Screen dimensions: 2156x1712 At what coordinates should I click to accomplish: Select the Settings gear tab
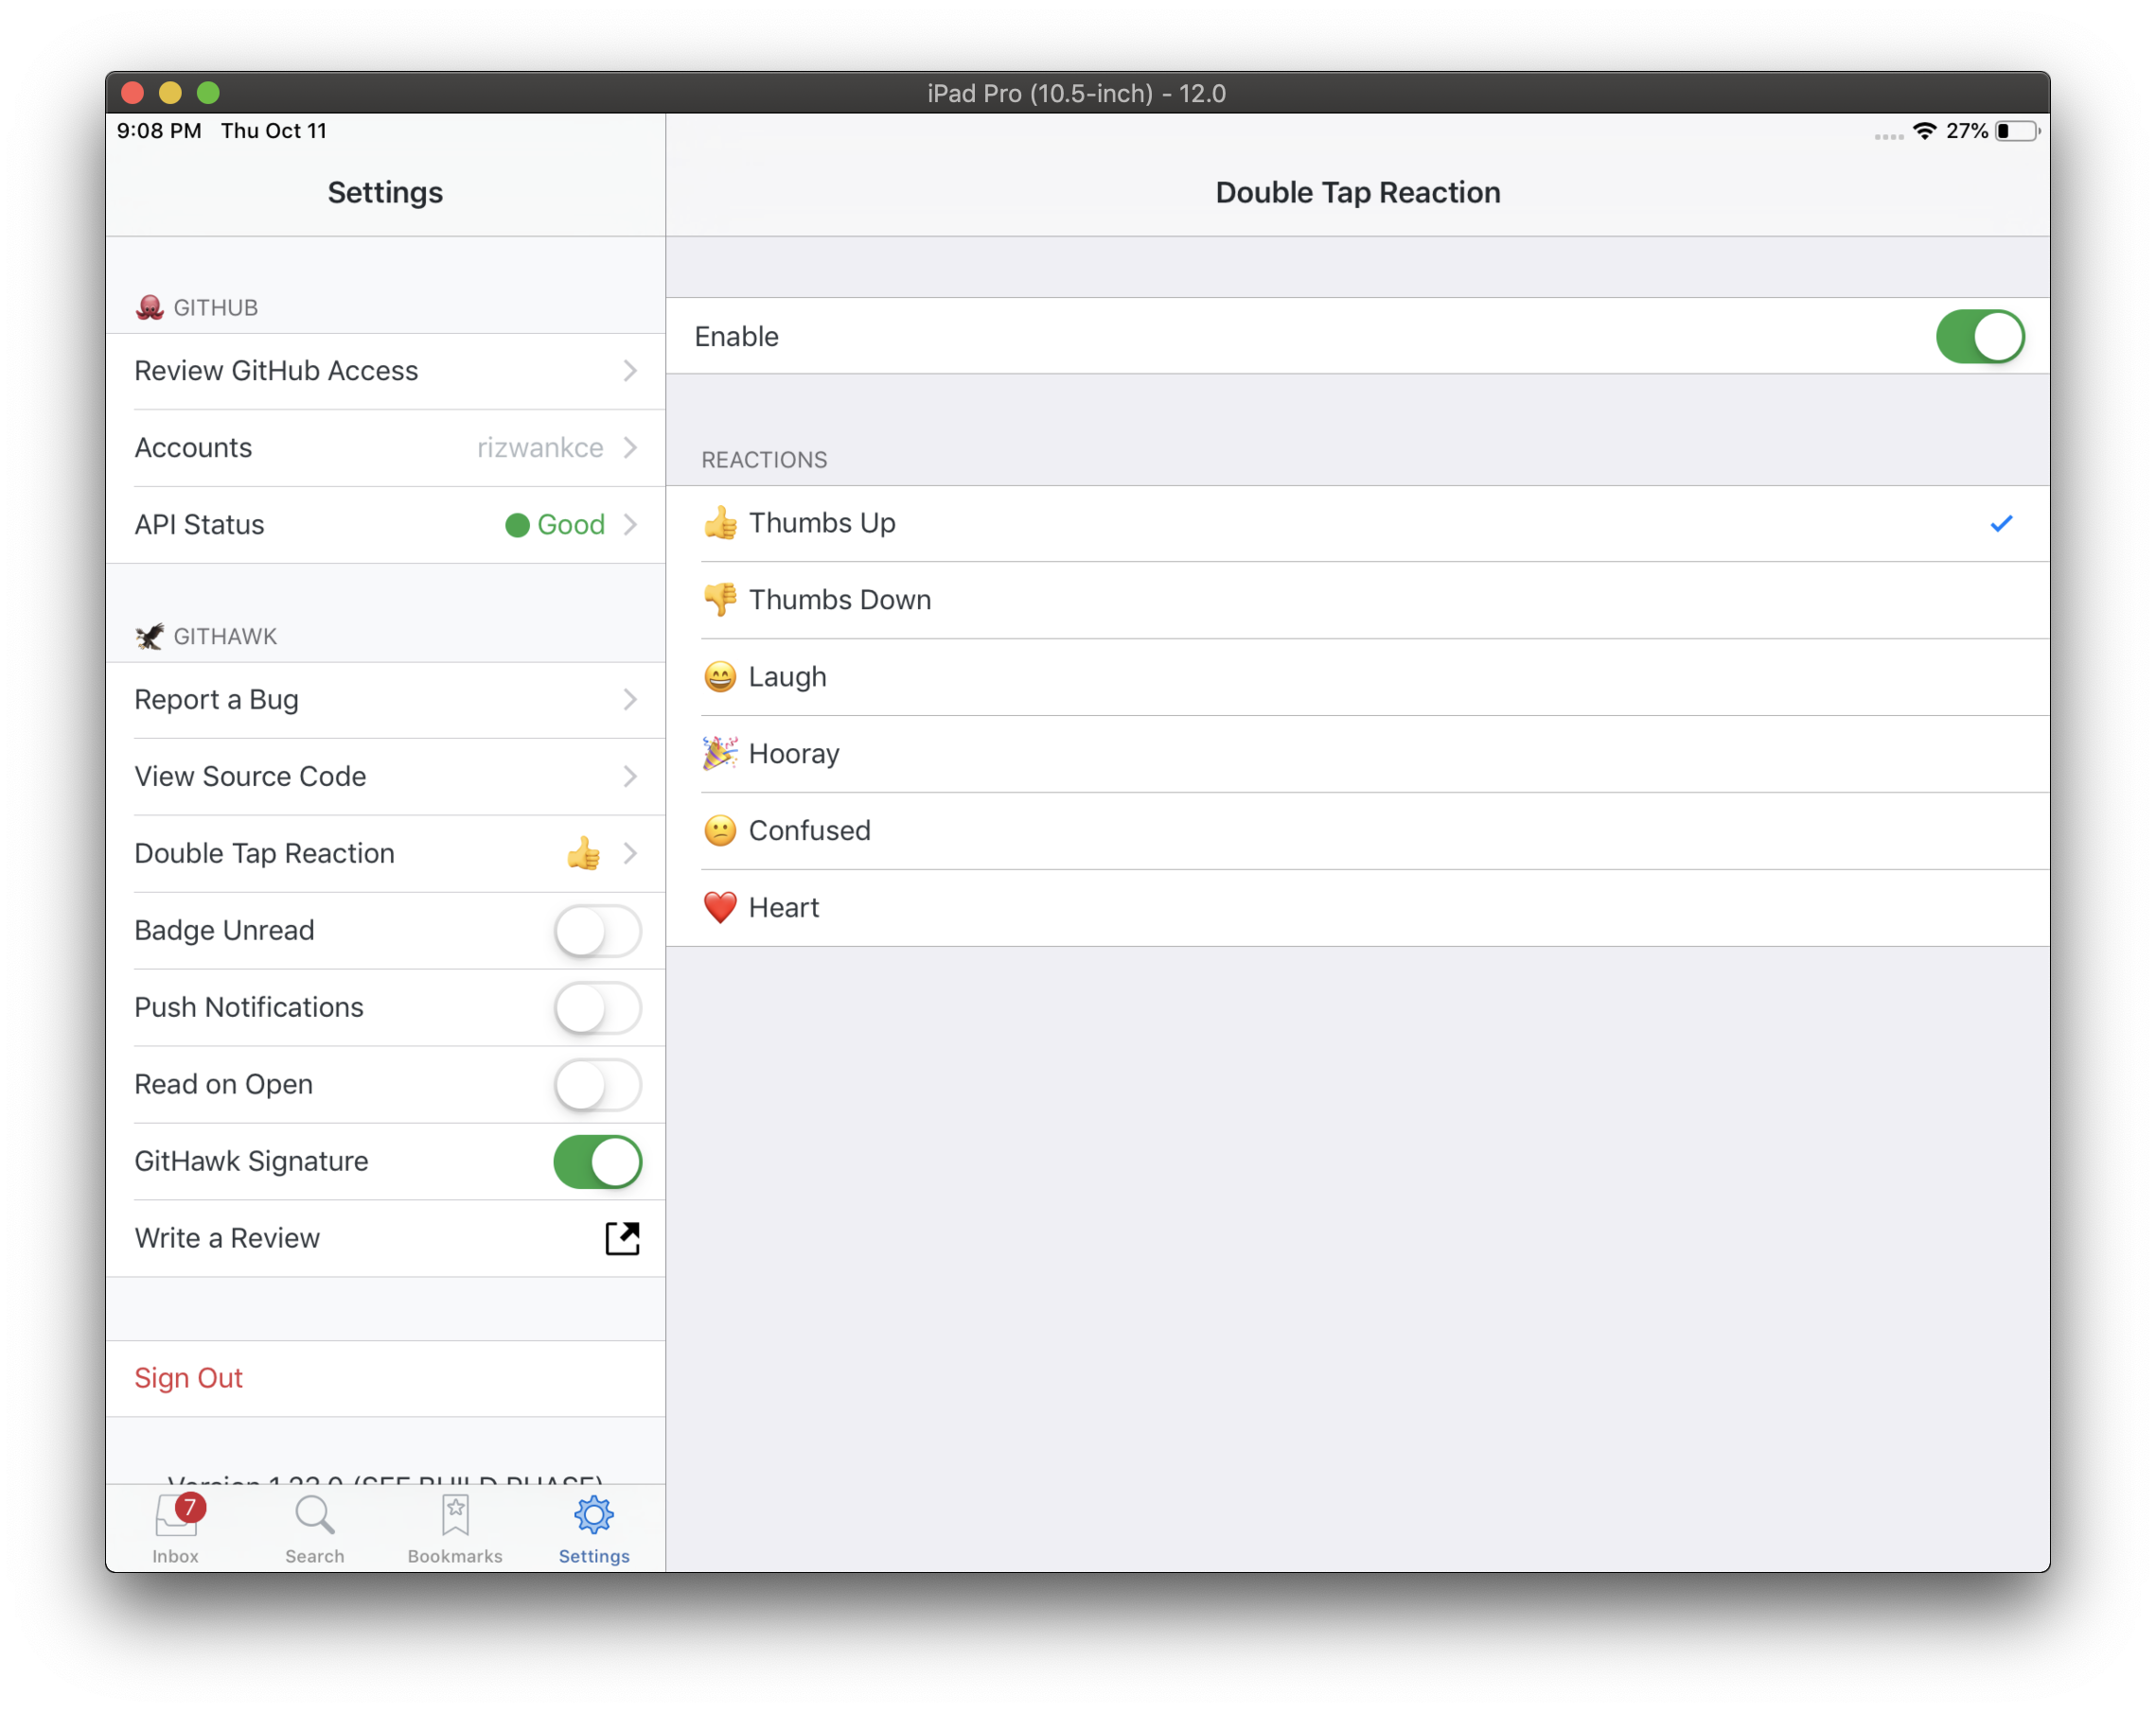tap(594, 1529)
